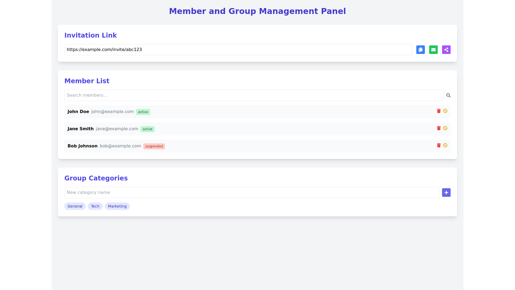
Task: Click the member search magnifier icon
Action: [x=448, y=95]
